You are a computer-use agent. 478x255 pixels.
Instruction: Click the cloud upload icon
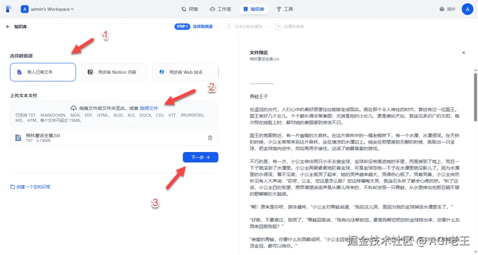73,108
